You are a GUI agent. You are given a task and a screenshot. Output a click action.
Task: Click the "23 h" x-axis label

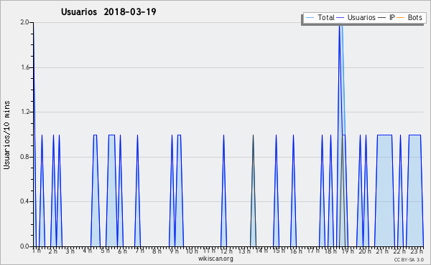pyautogui.click(x=417, y=251)
